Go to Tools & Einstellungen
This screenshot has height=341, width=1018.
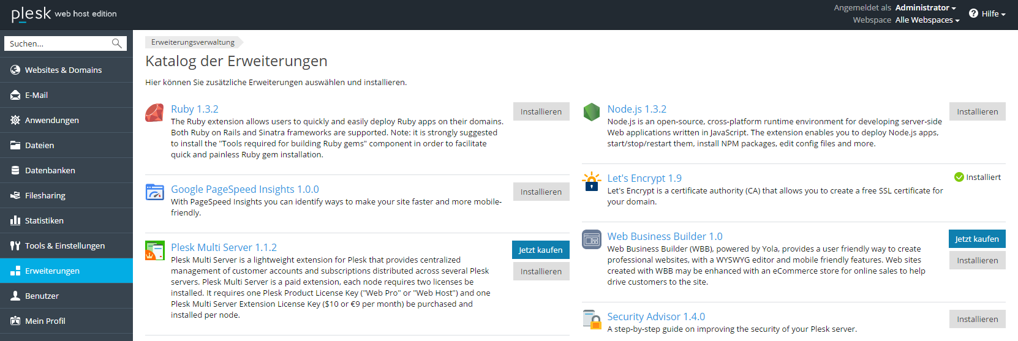pos(66,245)
